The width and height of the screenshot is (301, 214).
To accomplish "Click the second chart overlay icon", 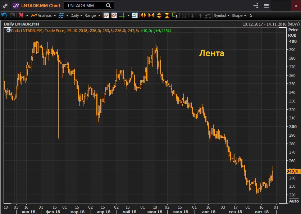I will click(114, 15).
